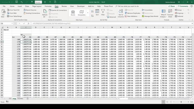Click the Ungroup outline button
Screen dimensions: 194x109
(179, 13)
